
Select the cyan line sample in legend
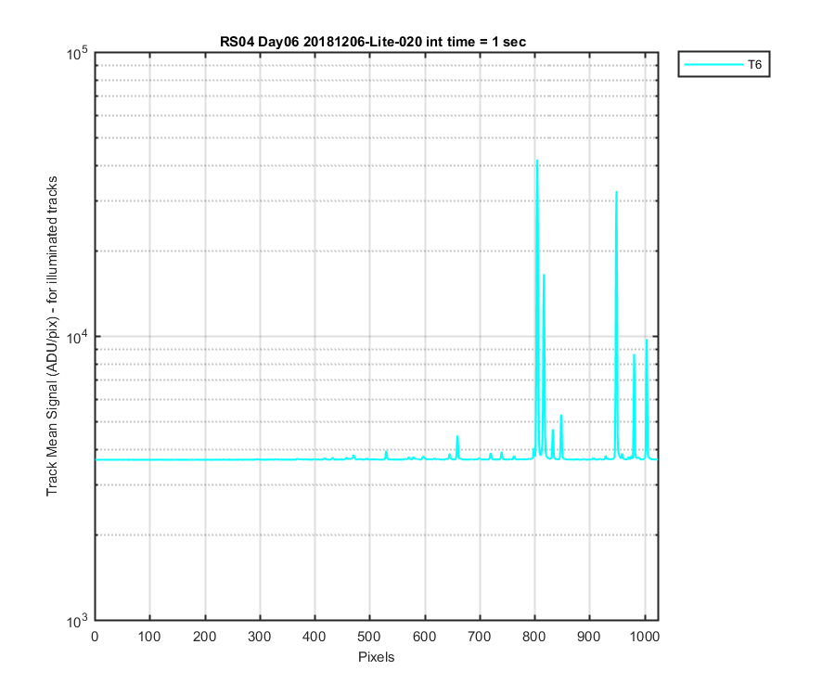(x=713, y=64)
